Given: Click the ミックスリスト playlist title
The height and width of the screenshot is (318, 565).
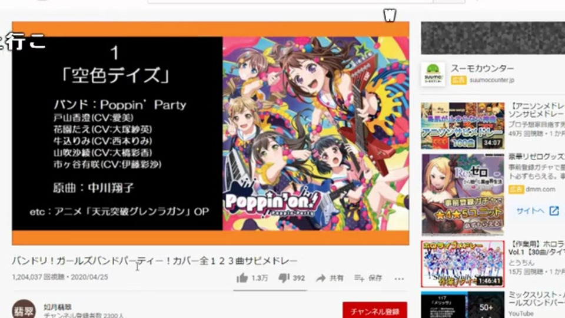Looking at the screenshot, I should (537, 299).
